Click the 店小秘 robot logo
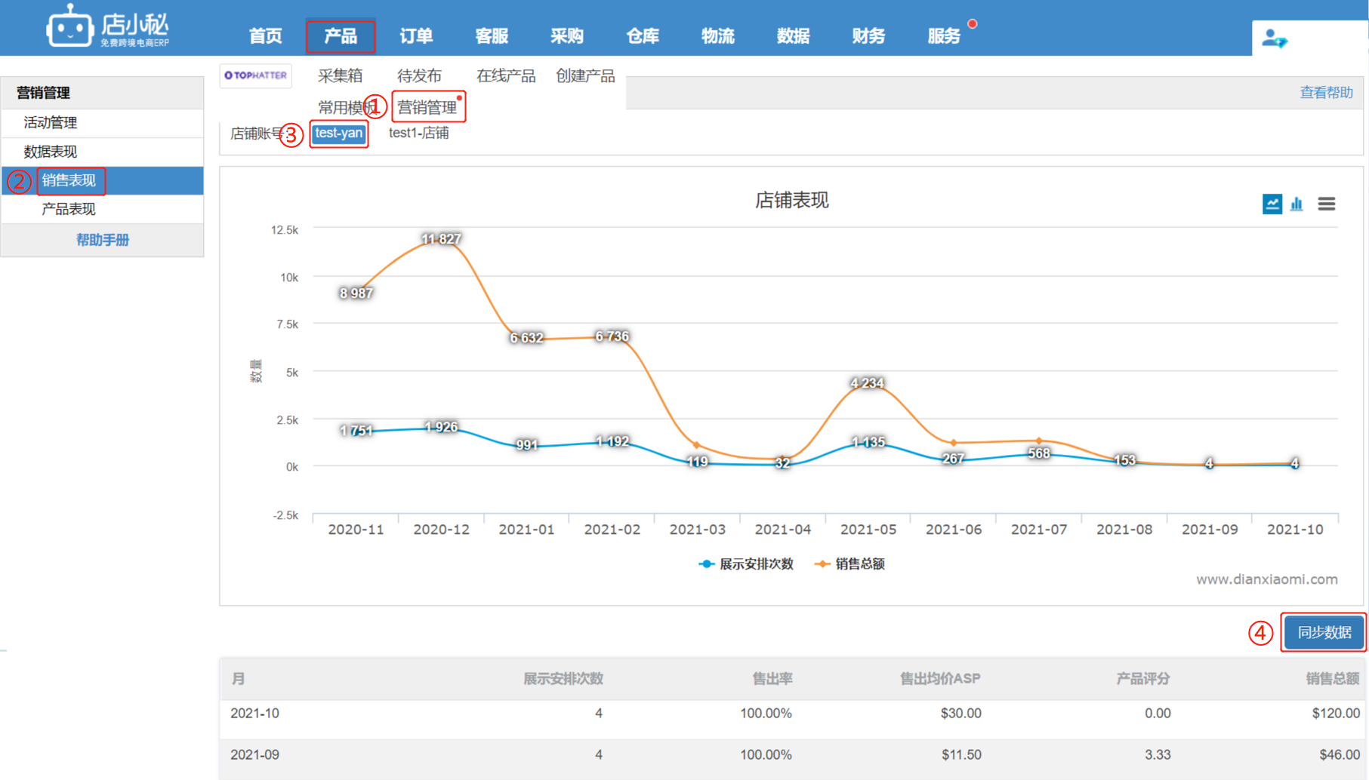 (x=69, y=29)
